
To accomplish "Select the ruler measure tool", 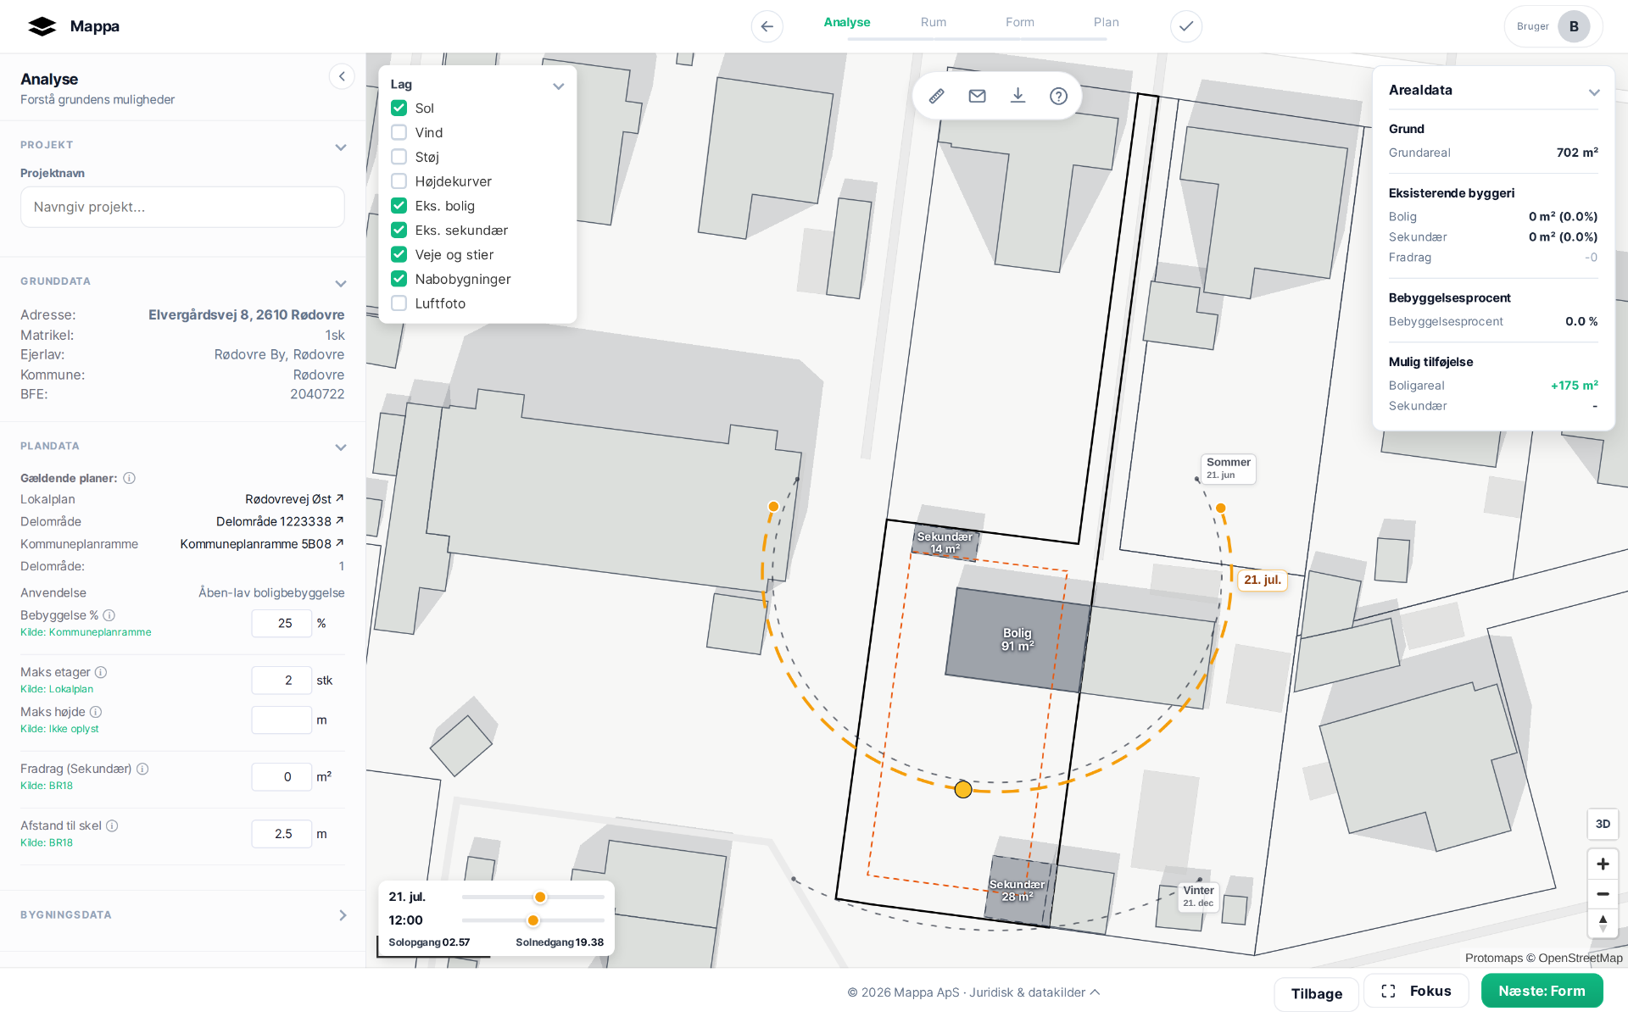I will click(936, 96).
